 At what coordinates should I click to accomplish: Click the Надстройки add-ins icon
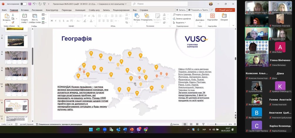212,16
